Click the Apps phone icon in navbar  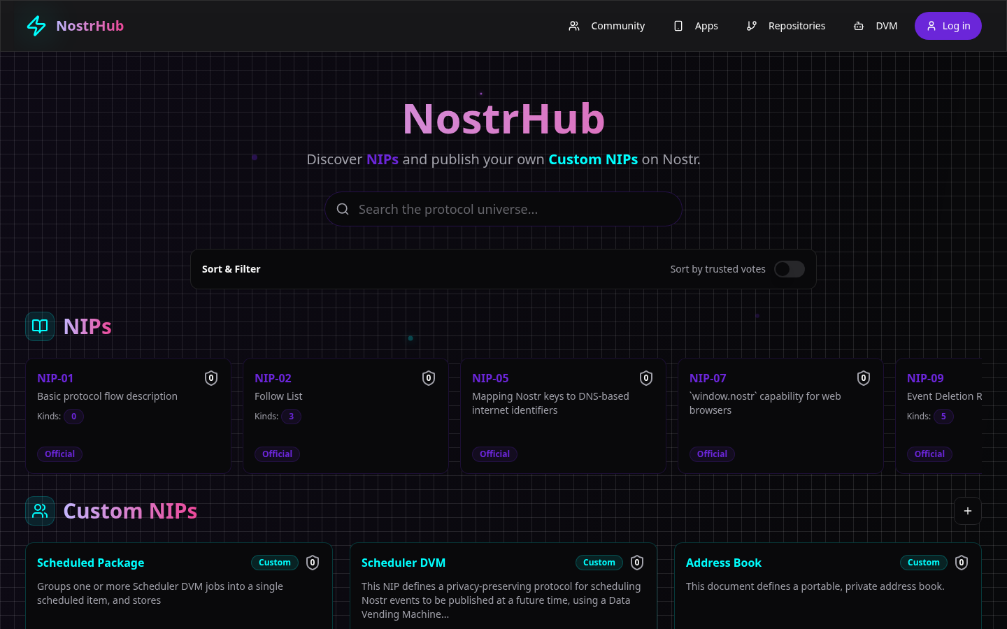(678, 26)
